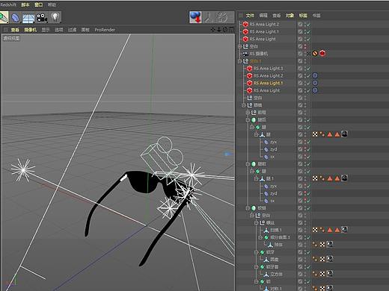The width and height of the screenshot is (389, 291).
Task: Open the Object Manager 文件 menu
Action: [x=250, y=16]
